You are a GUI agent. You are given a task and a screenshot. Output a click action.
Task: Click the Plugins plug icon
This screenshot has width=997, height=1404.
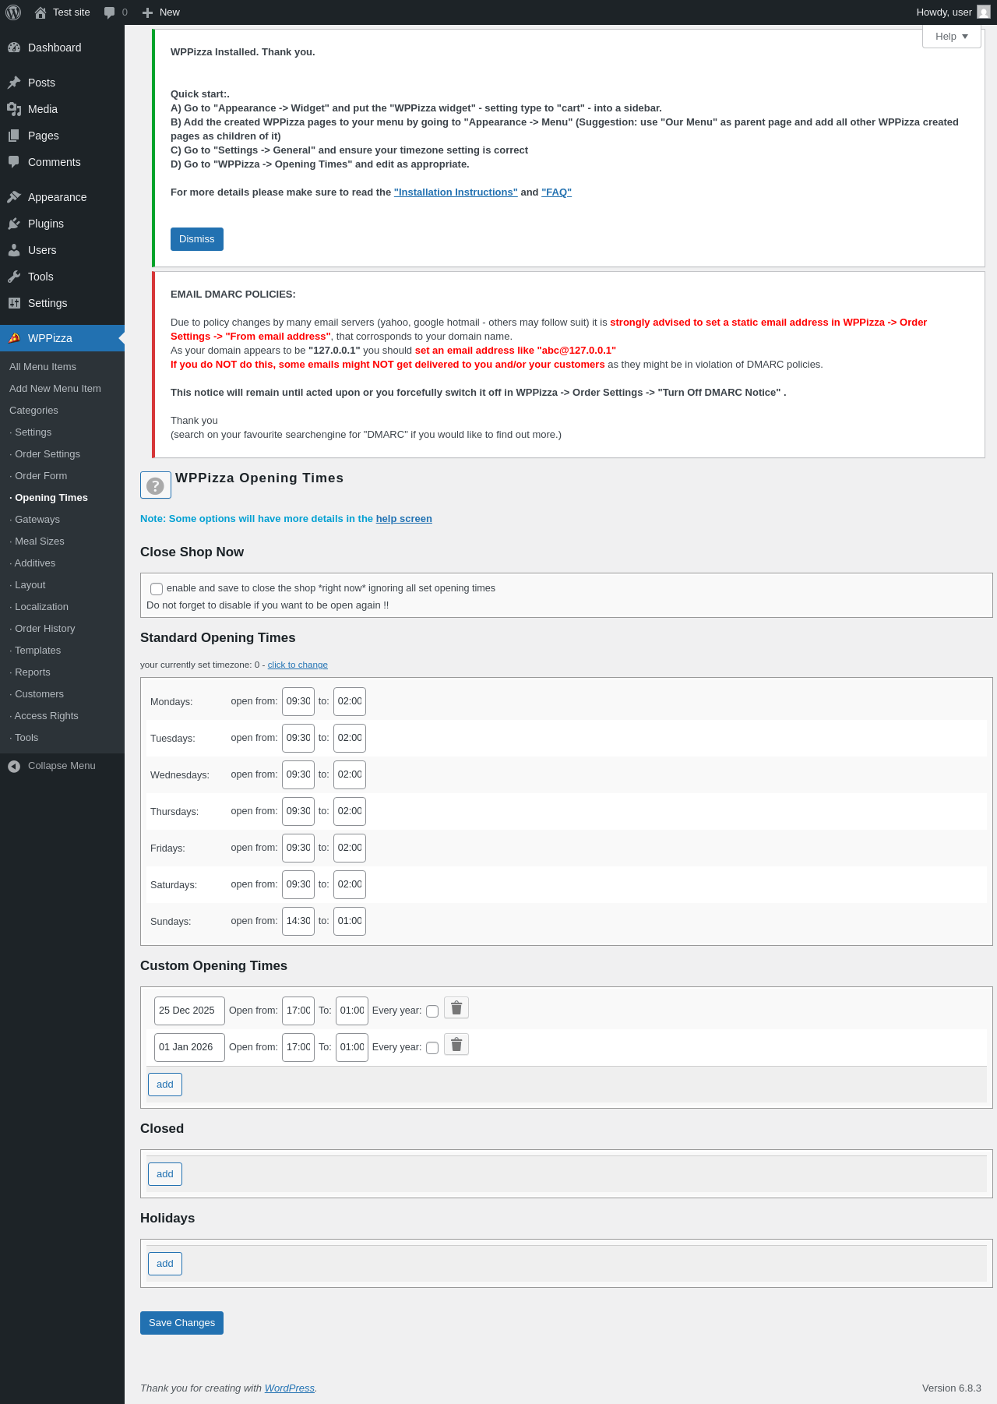14,224
